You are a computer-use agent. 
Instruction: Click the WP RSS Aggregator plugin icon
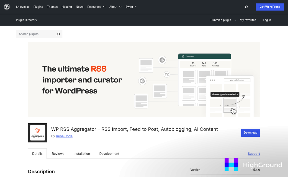coord(38,133)
